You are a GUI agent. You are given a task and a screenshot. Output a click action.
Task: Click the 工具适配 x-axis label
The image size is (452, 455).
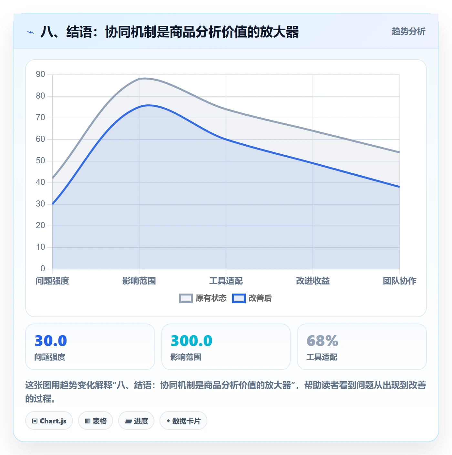(x=226, y=281)
